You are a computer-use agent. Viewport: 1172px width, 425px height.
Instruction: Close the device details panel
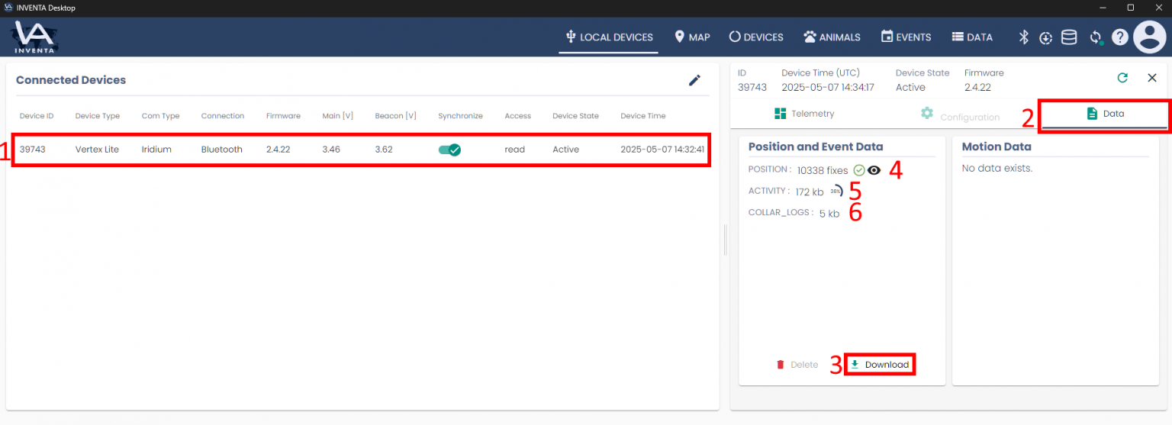[1152, 78]
